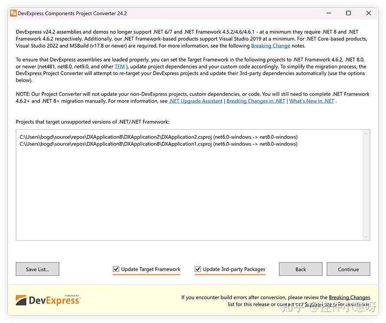
Task: Click the Back button
Action: [x=301, y=269]
